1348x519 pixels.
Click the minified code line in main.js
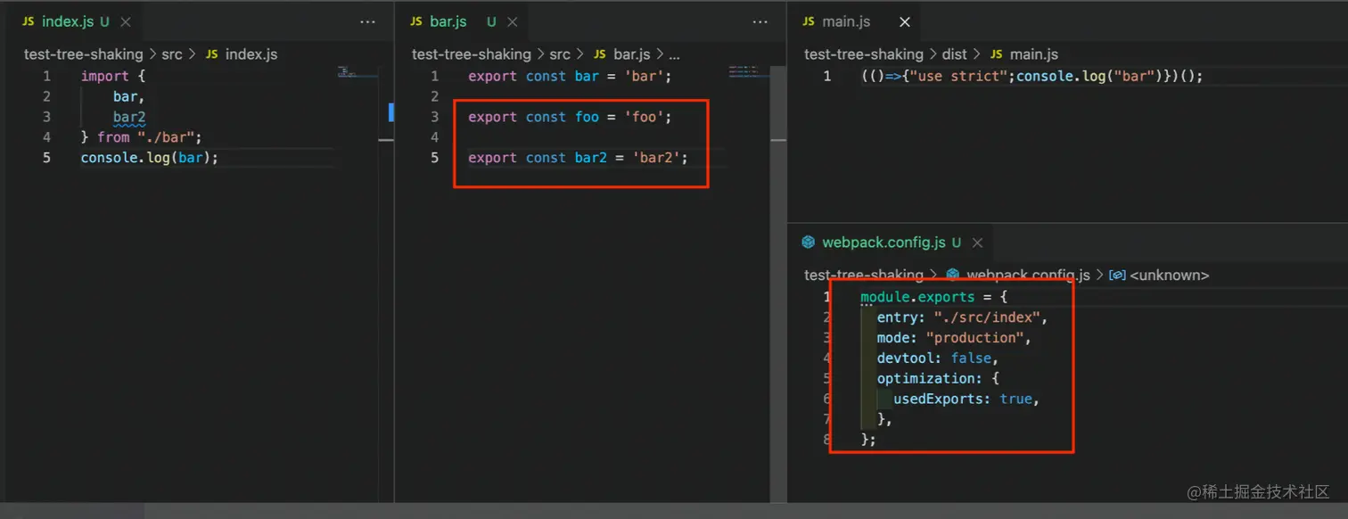[1032, 76]
